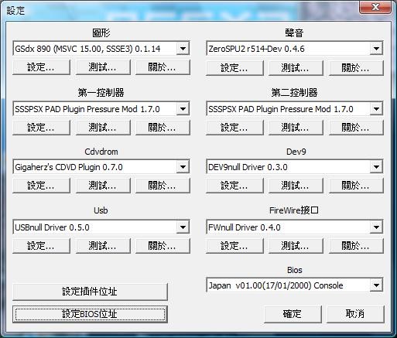Click 關於... under 圖形 plugin
The width and height of the screenshot is (397, 338).
point(163,67)
